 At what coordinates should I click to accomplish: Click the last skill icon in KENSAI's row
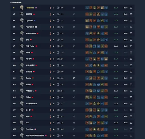[x=106, y=59]
